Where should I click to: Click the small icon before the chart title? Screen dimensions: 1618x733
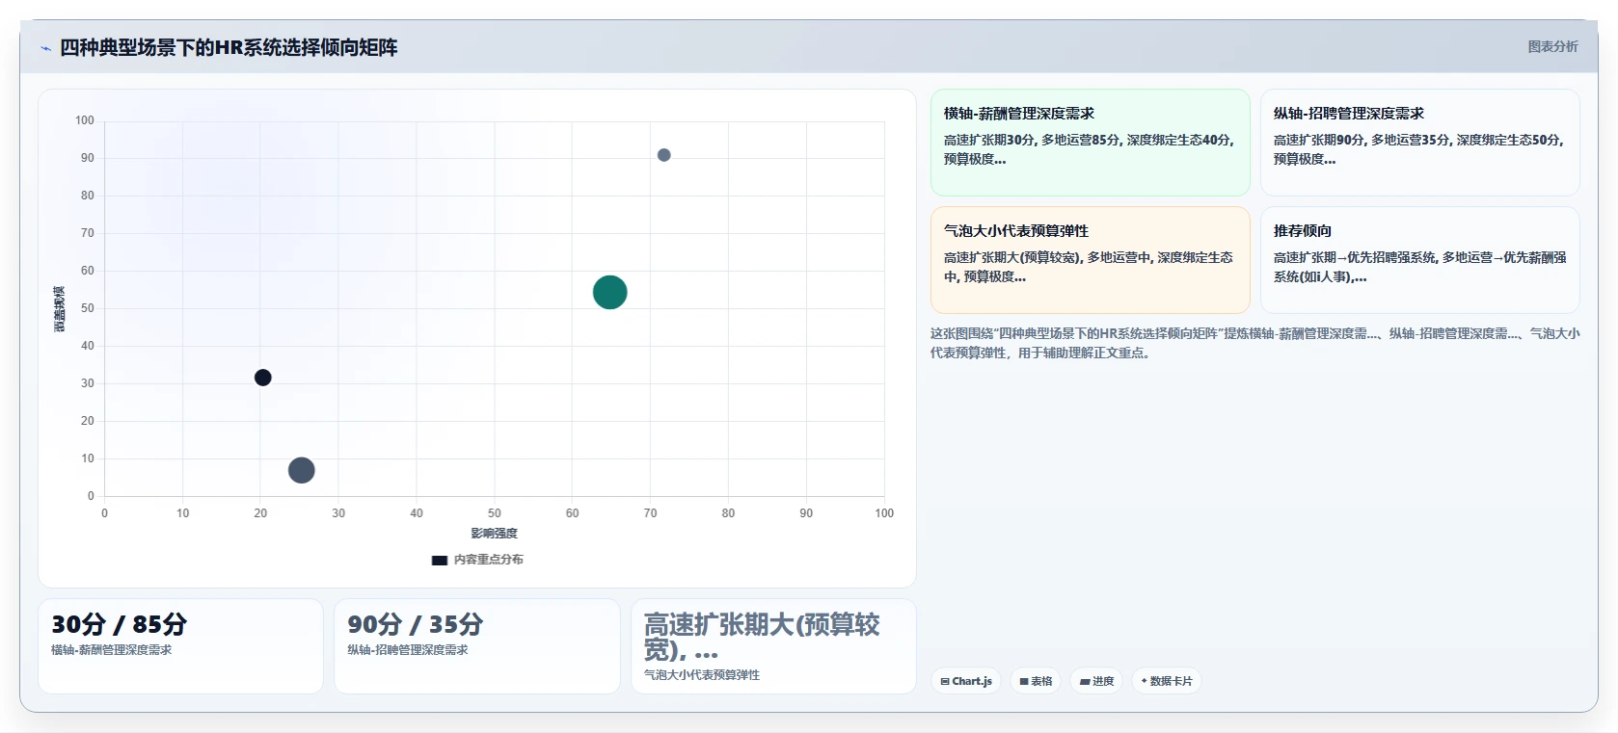[45, 48]
